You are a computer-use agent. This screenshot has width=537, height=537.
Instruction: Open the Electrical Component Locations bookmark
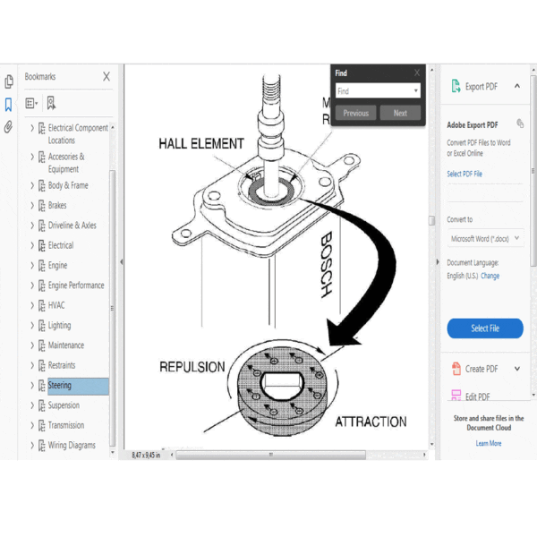(x=78, y=134)
